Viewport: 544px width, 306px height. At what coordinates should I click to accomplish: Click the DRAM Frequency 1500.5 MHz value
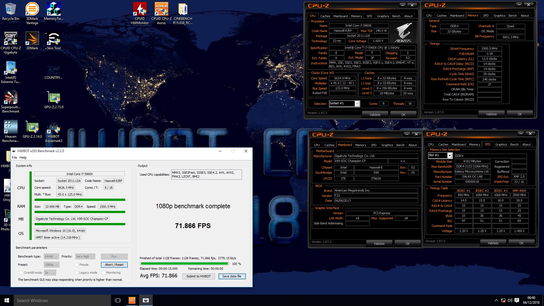[x=489, y=49]
